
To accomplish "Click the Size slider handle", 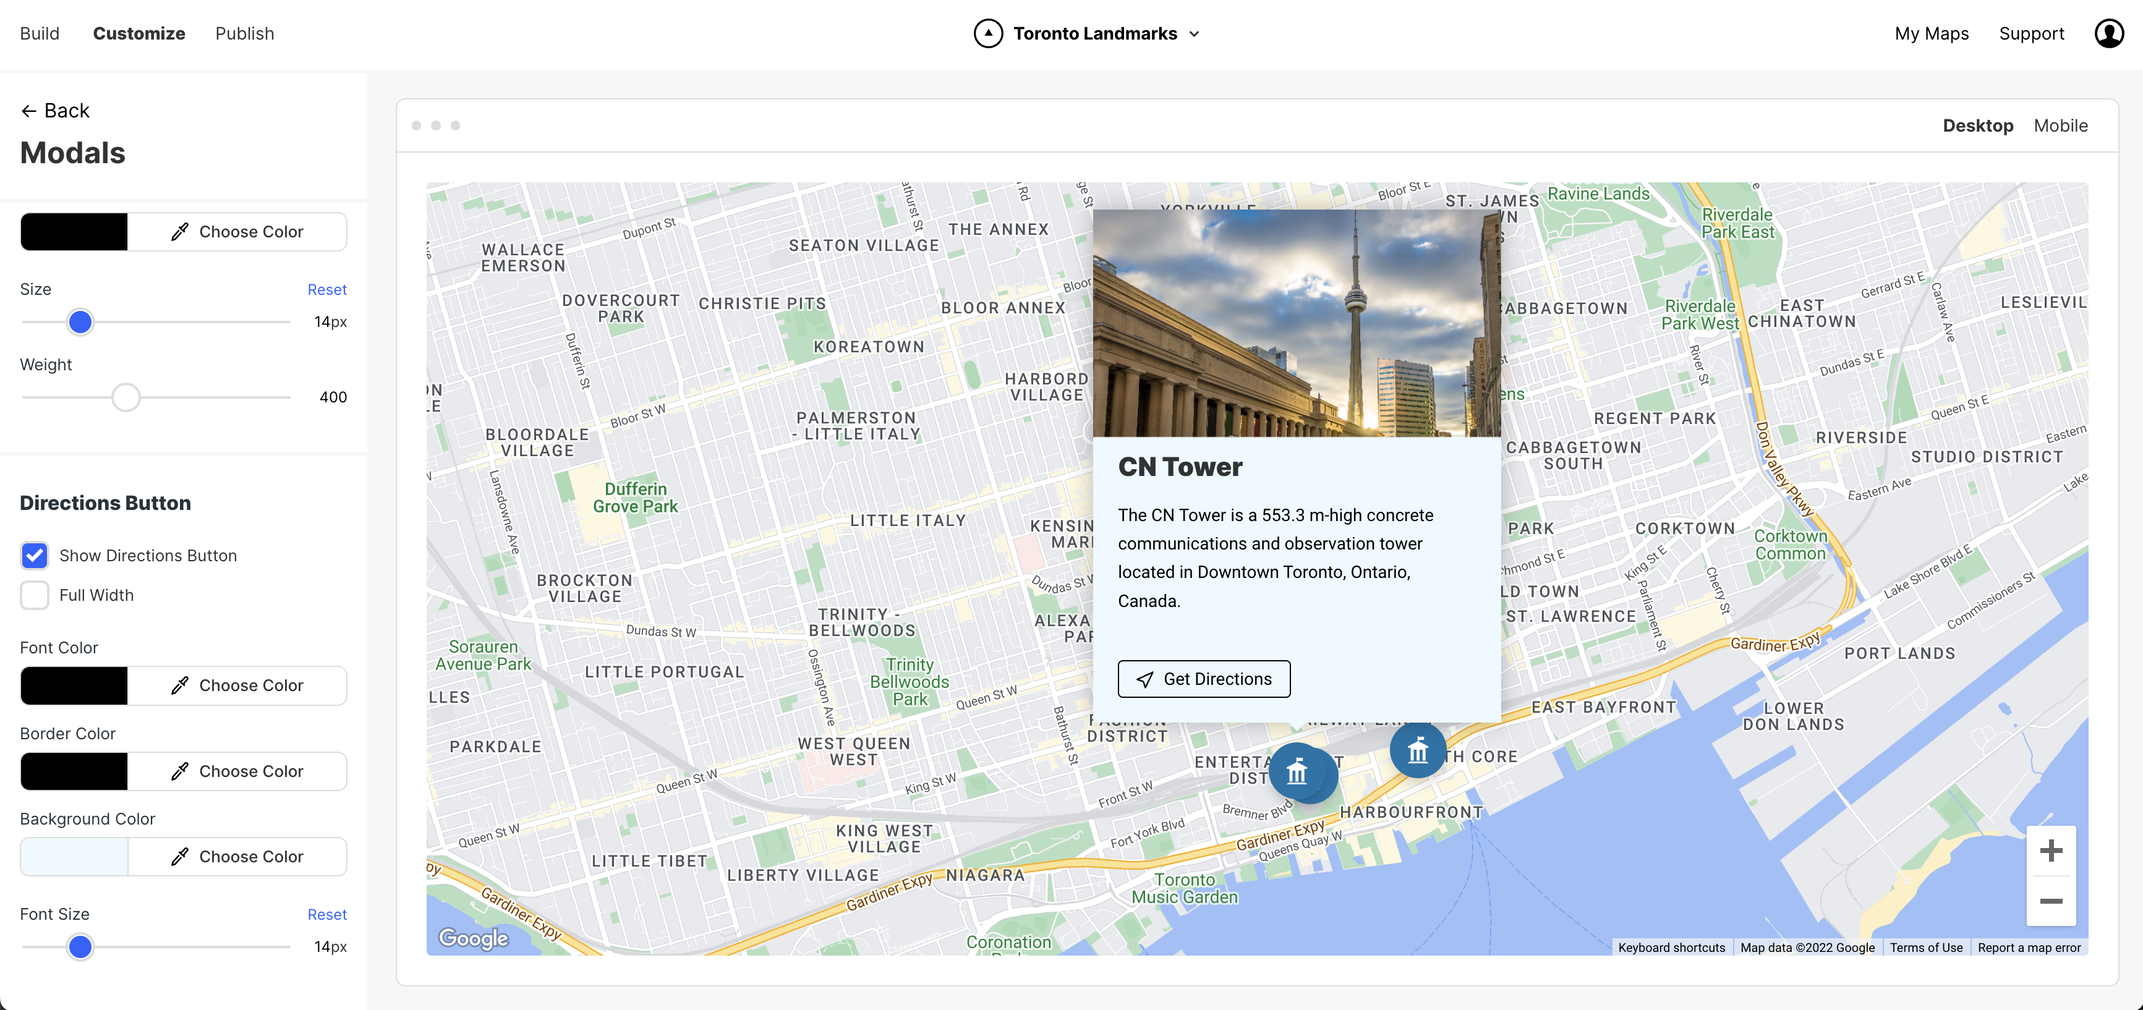I will pos(80,322).
